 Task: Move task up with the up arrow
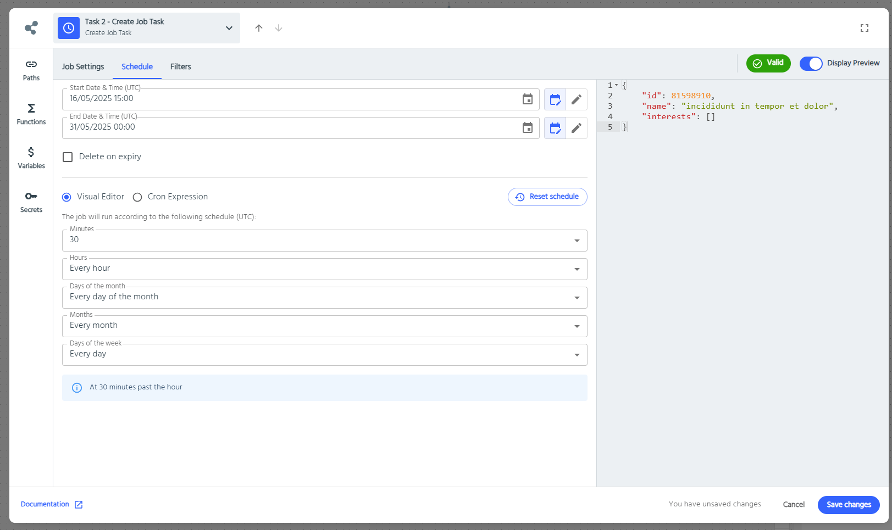(x=259, y=28)
